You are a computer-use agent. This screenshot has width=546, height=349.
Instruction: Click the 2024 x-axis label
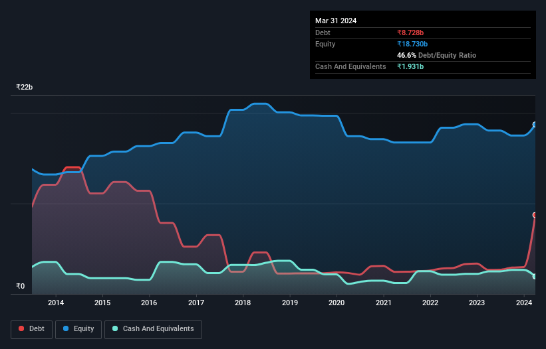tap(523, 303)
